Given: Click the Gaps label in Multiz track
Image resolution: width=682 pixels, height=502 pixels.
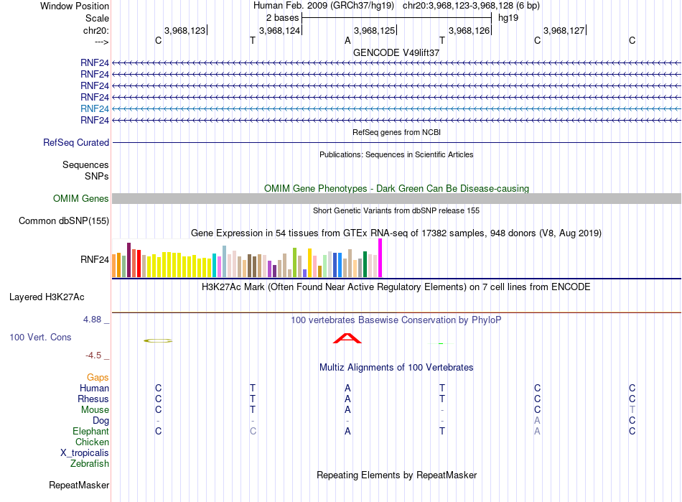Looking at the screenshot, I should pos(98,377).
